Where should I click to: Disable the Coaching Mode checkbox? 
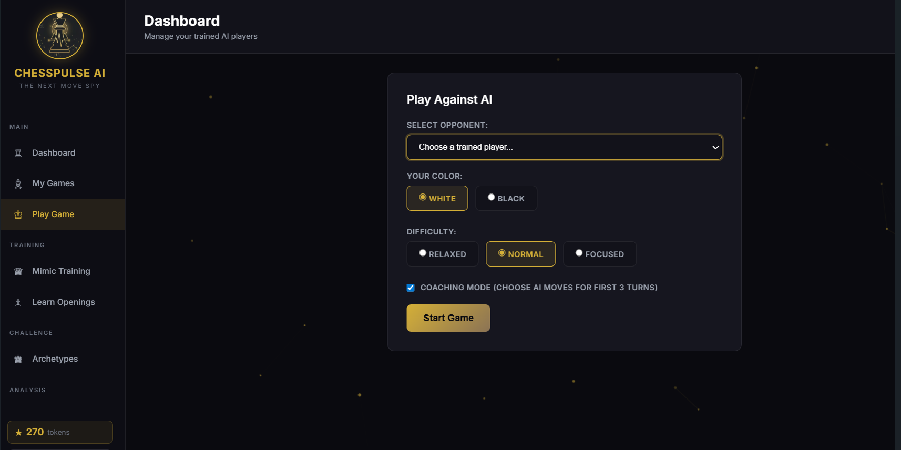411,288
